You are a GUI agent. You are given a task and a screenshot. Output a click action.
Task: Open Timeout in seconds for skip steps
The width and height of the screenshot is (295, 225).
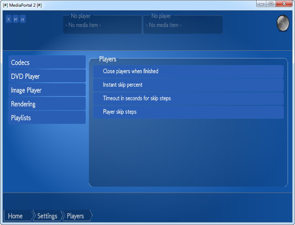[x=188, y=99]
